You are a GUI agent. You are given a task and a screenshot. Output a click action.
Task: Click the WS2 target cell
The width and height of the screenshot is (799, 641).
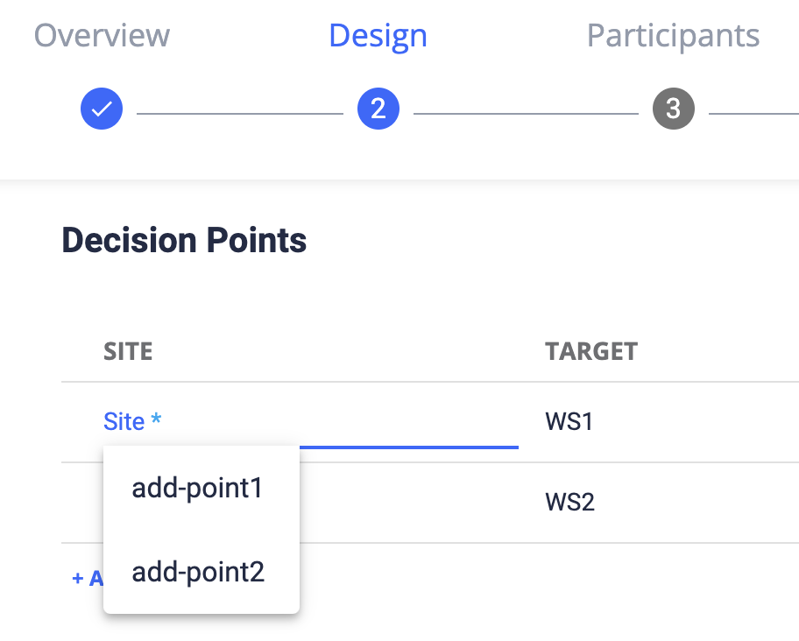click(x=570, y=502)
